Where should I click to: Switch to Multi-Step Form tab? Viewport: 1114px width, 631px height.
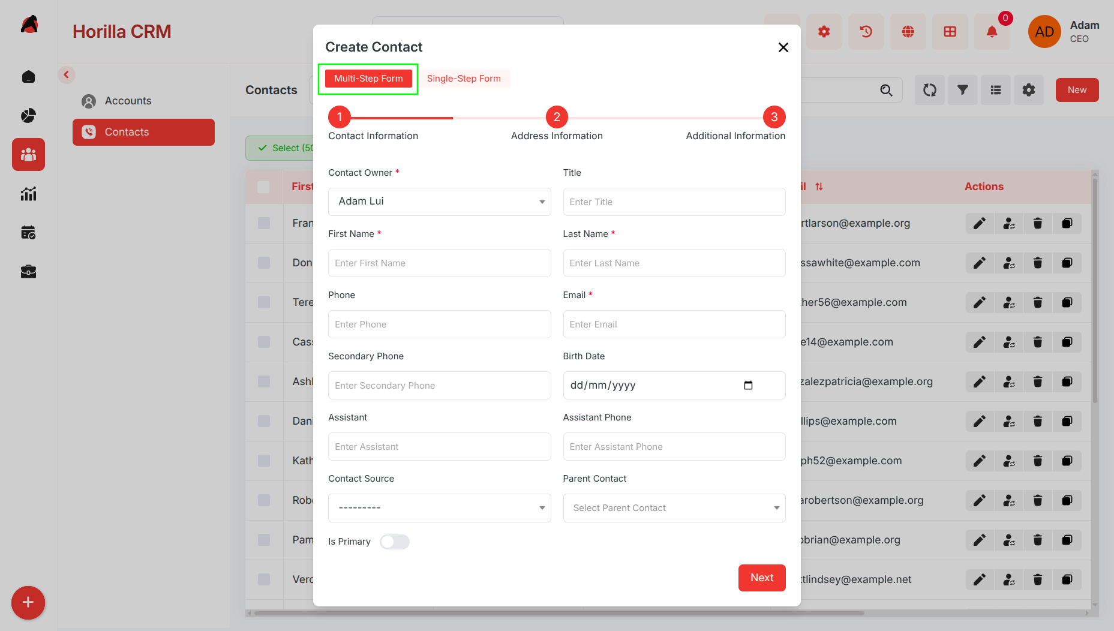click(368, 79)
